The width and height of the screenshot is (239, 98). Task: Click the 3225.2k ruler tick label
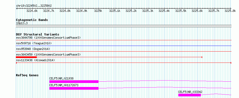131,11
